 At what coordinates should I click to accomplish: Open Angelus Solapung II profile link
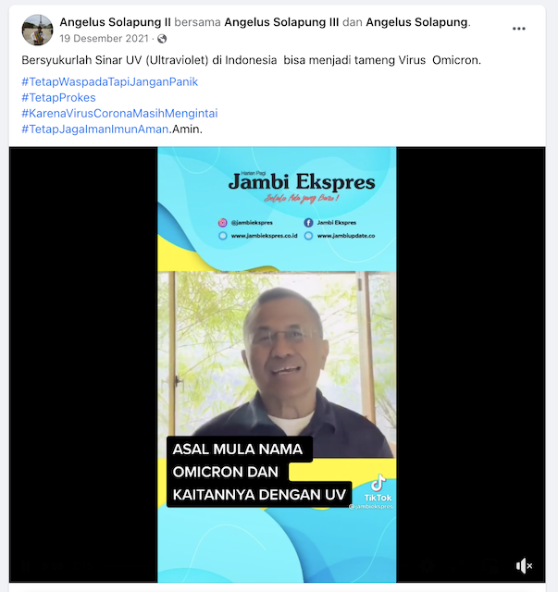116,22
